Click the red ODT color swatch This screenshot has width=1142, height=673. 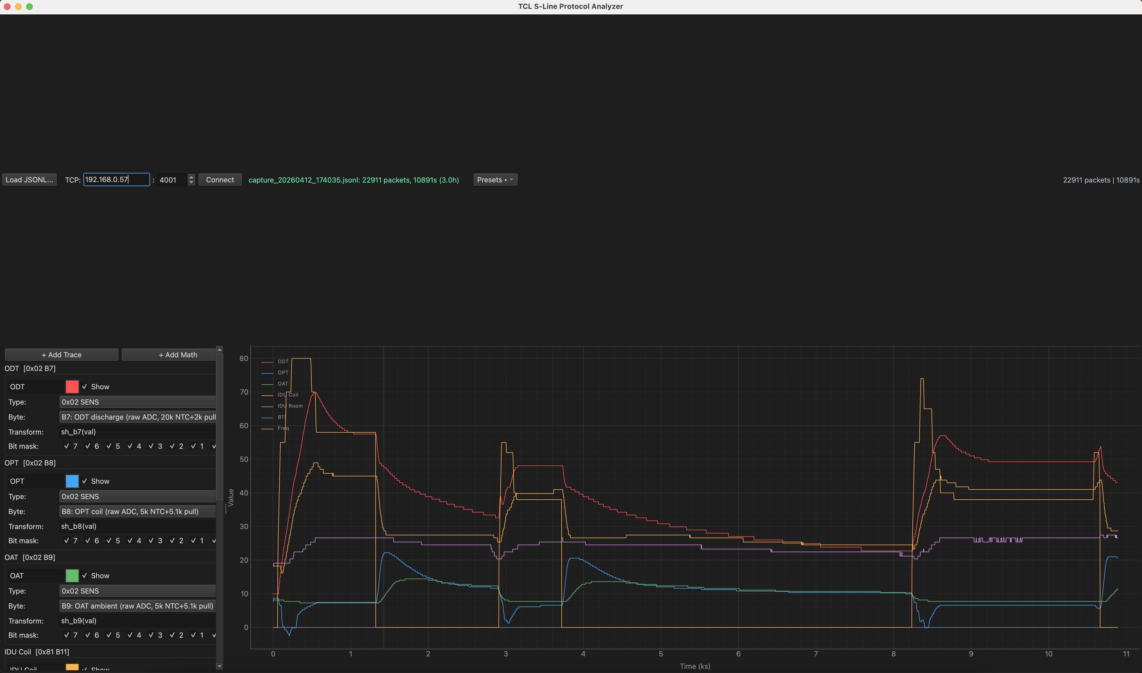[x=72, y=387]
